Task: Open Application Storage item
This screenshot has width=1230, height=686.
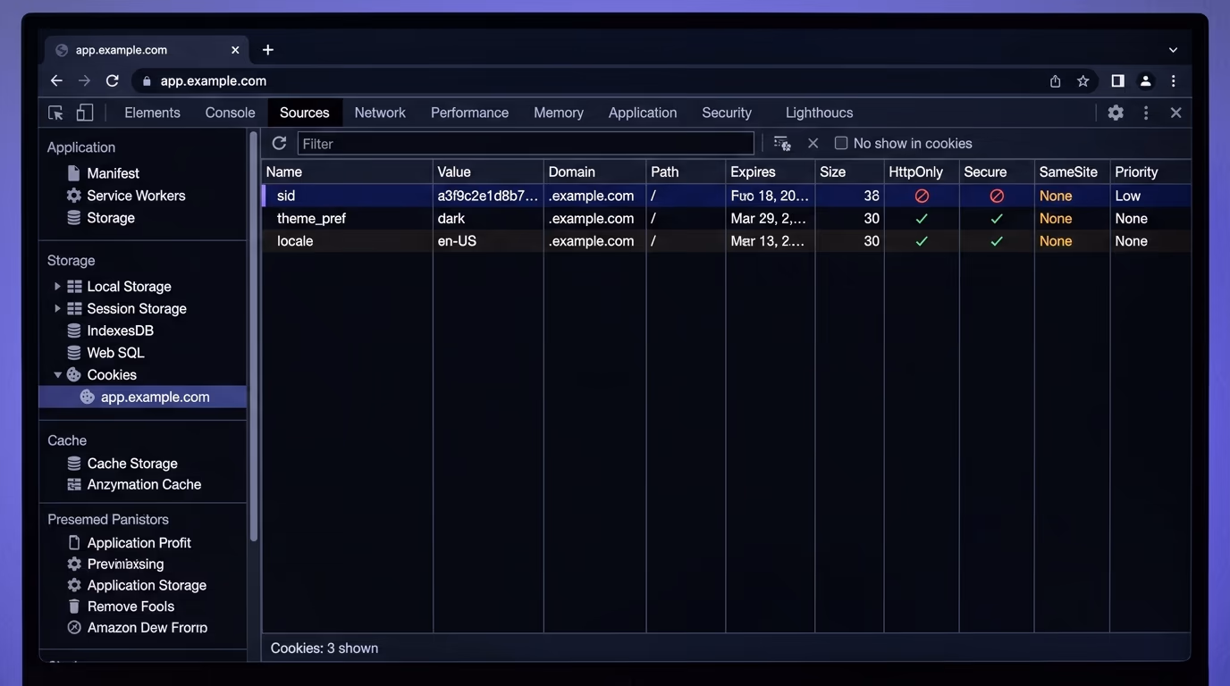Action: tap(147, 586)
